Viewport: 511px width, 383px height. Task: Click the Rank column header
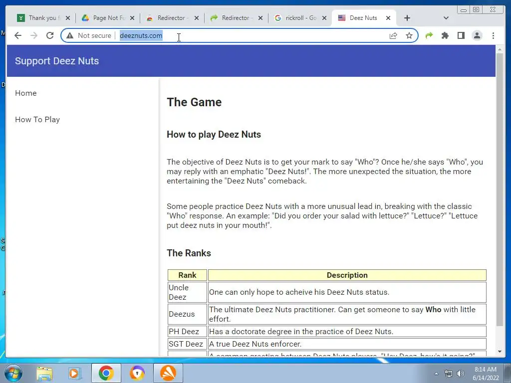pos(188,275)
